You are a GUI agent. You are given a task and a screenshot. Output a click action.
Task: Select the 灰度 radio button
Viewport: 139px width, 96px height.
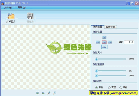click(109, 87)
